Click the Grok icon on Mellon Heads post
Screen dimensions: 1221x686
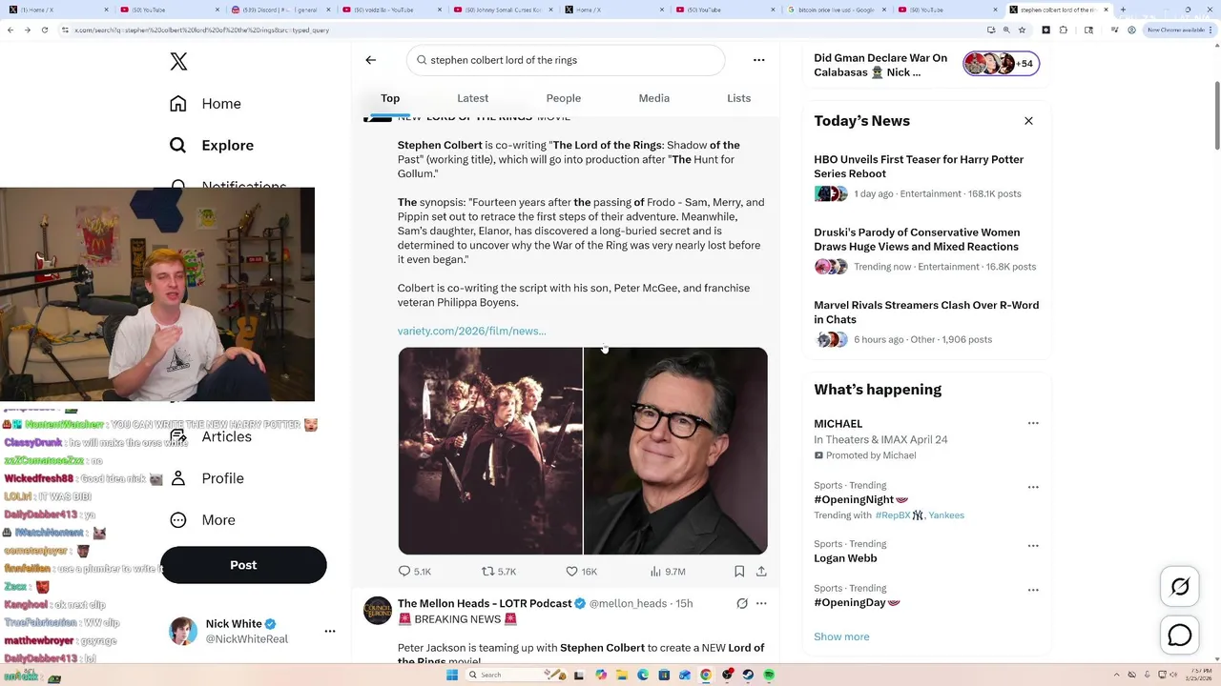[x=742, y=603]
